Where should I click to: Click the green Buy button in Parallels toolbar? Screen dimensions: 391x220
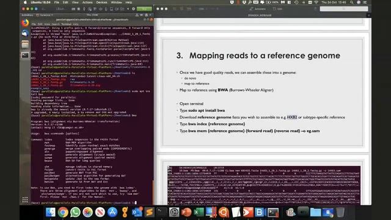point(144,9)
